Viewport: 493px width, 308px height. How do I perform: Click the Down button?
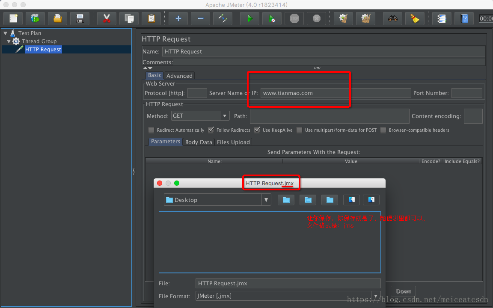point(404,291)
